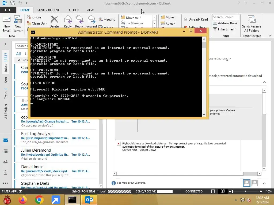Select the Sent folder
The image size is (274, 205).
click(6, 80)
